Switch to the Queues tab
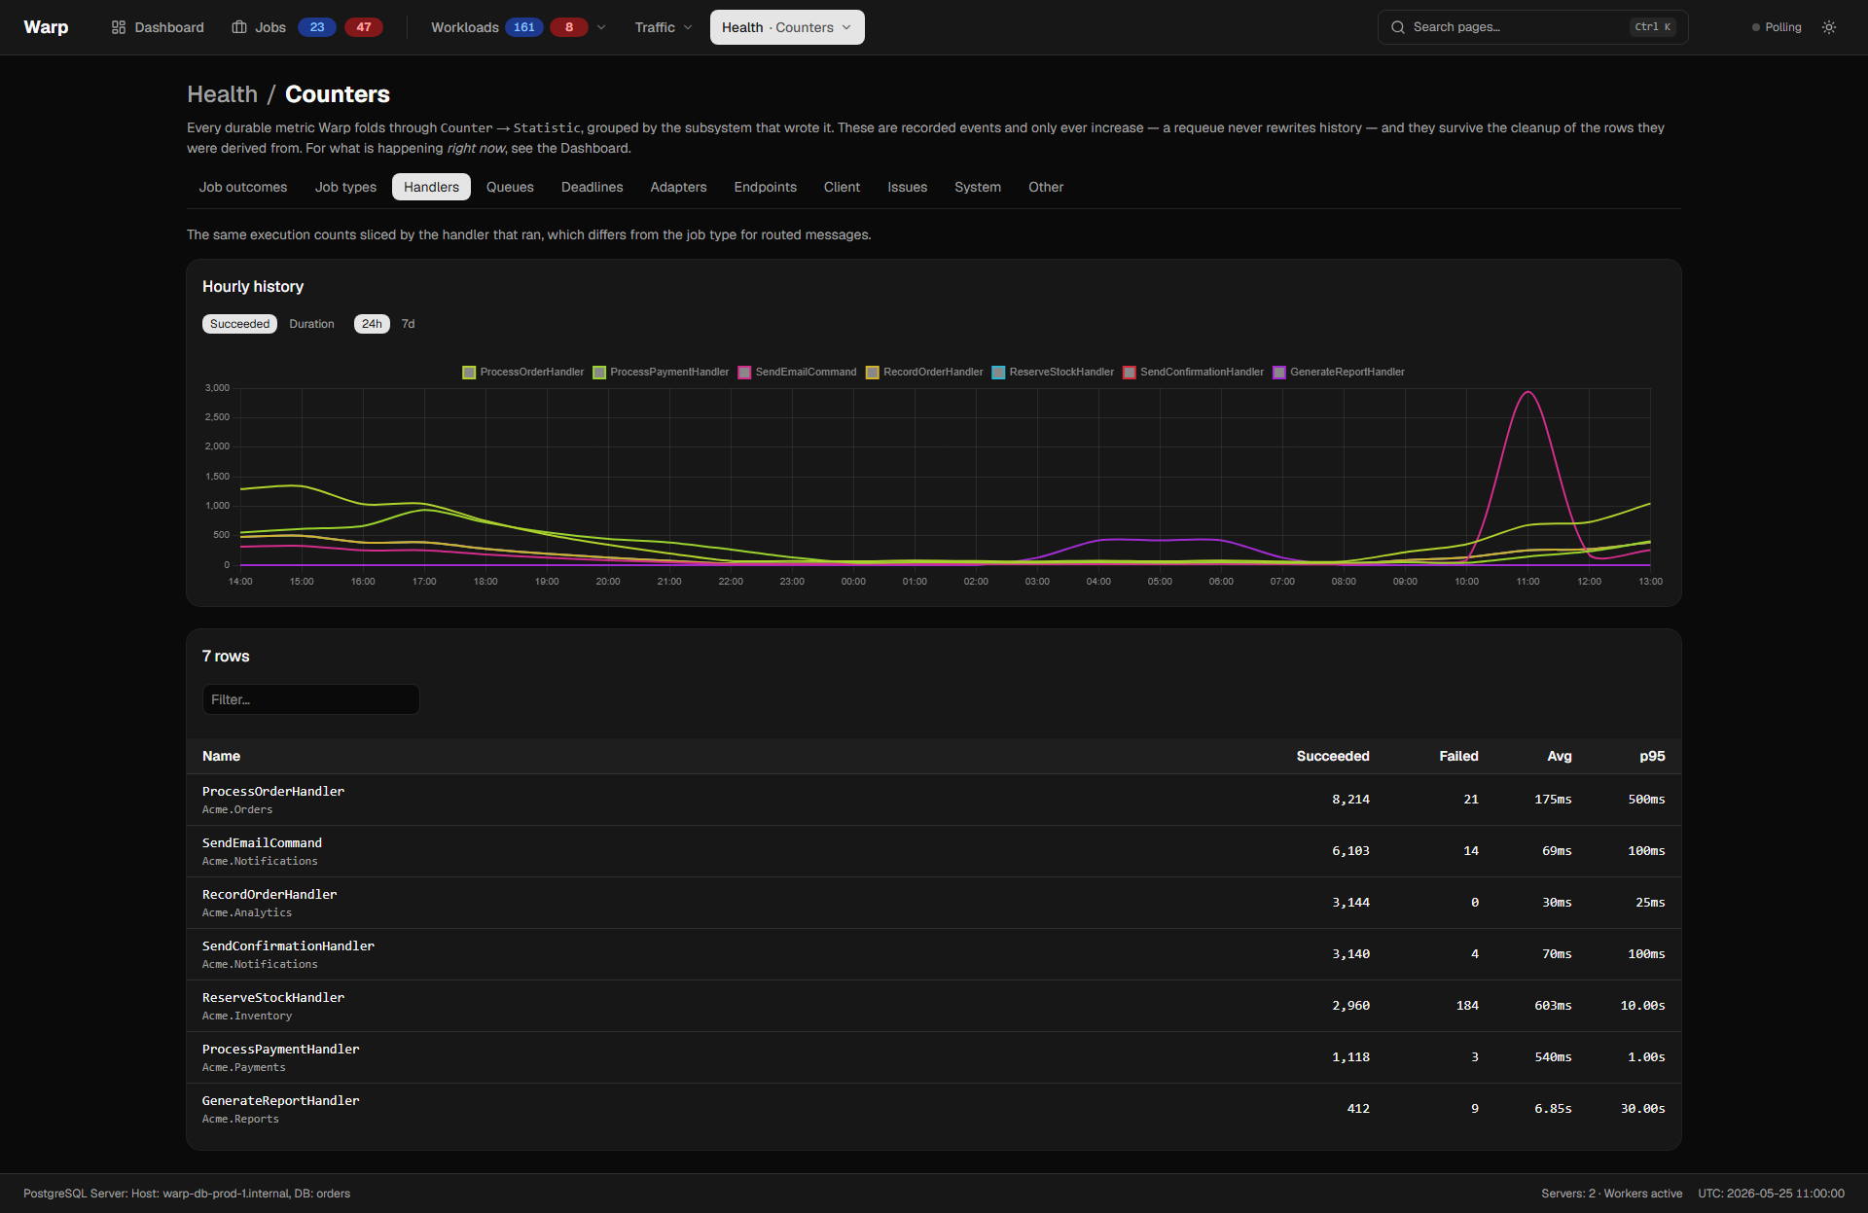1868x1213 pixels. (510, 187)
